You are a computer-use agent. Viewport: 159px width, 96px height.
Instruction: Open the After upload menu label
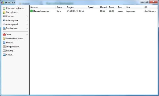(x=12, y=24)
